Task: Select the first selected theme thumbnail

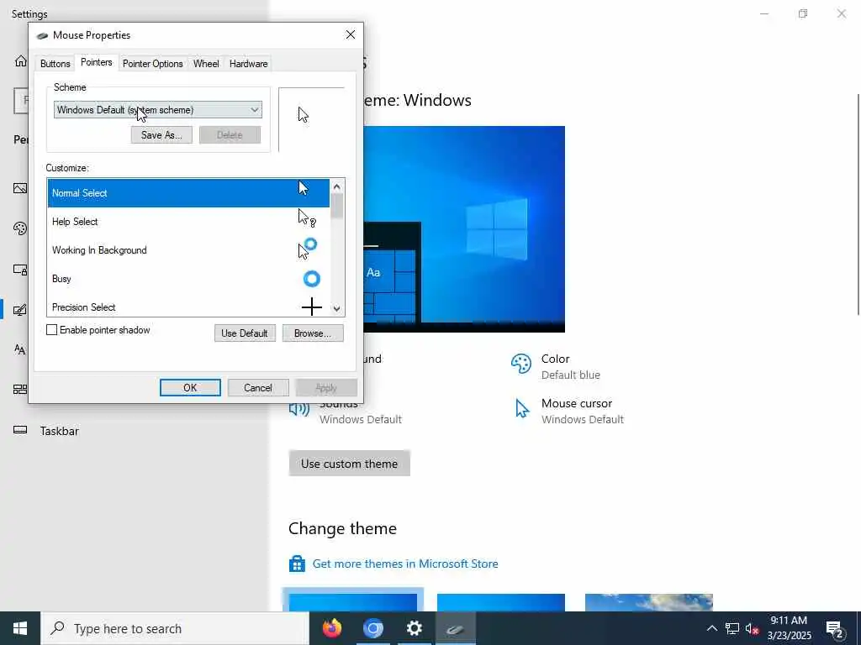Action: coord(353,600)
